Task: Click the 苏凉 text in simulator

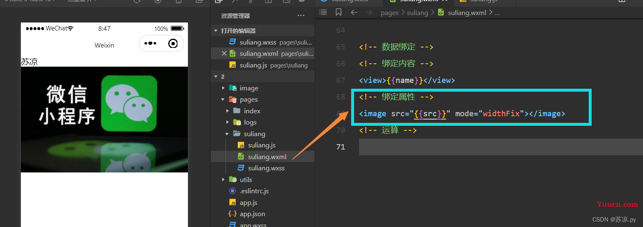Action: point(29,62)
